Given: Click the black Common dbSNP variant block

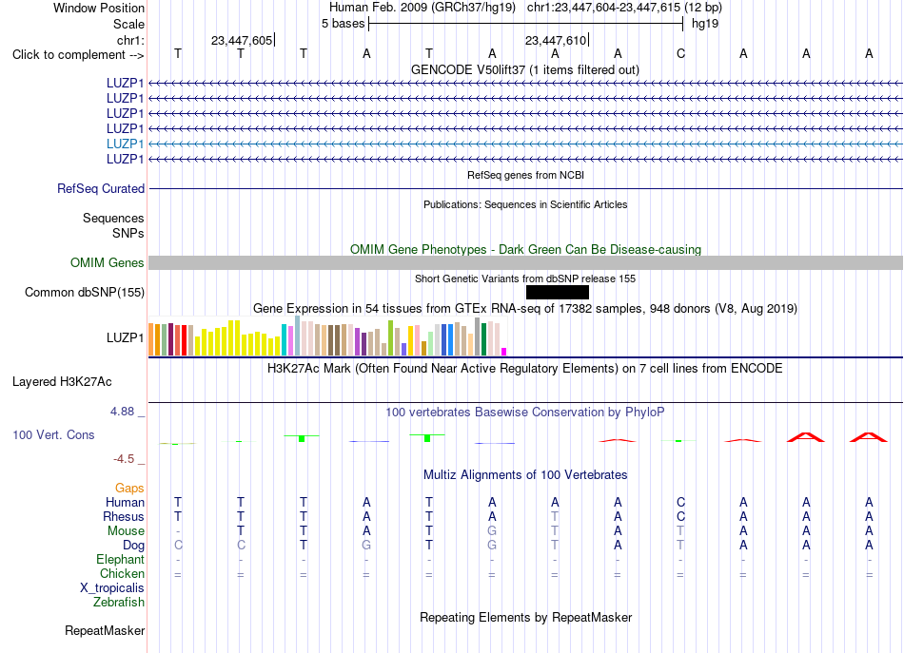Looking at the screenshot, I should click(x=557, y=292).
